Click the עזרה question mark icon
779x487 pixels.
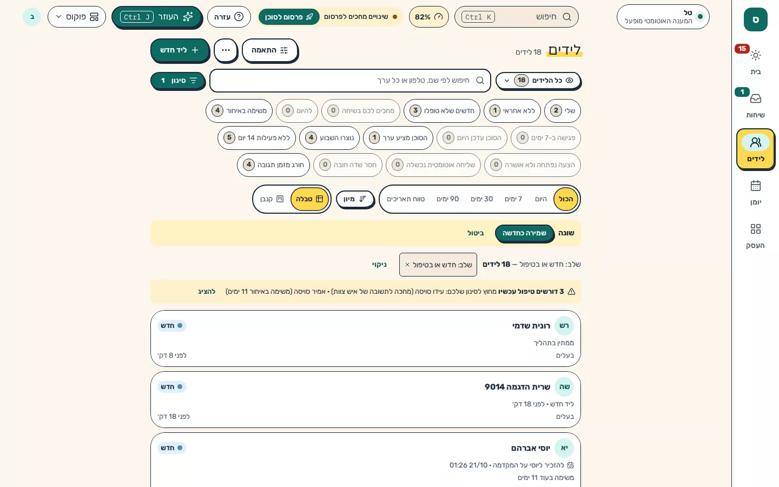click(x=239, y=17)
